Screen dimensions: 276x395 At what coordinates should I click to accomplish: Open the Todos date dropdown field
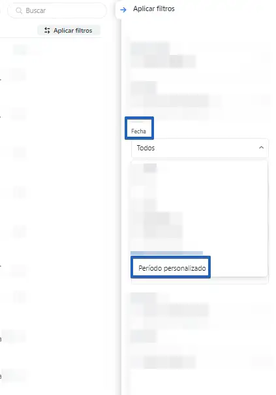point(200,148)
